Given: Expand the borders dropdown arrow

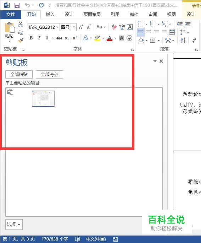Looking at the screenshot, I should tap(158, 40).
